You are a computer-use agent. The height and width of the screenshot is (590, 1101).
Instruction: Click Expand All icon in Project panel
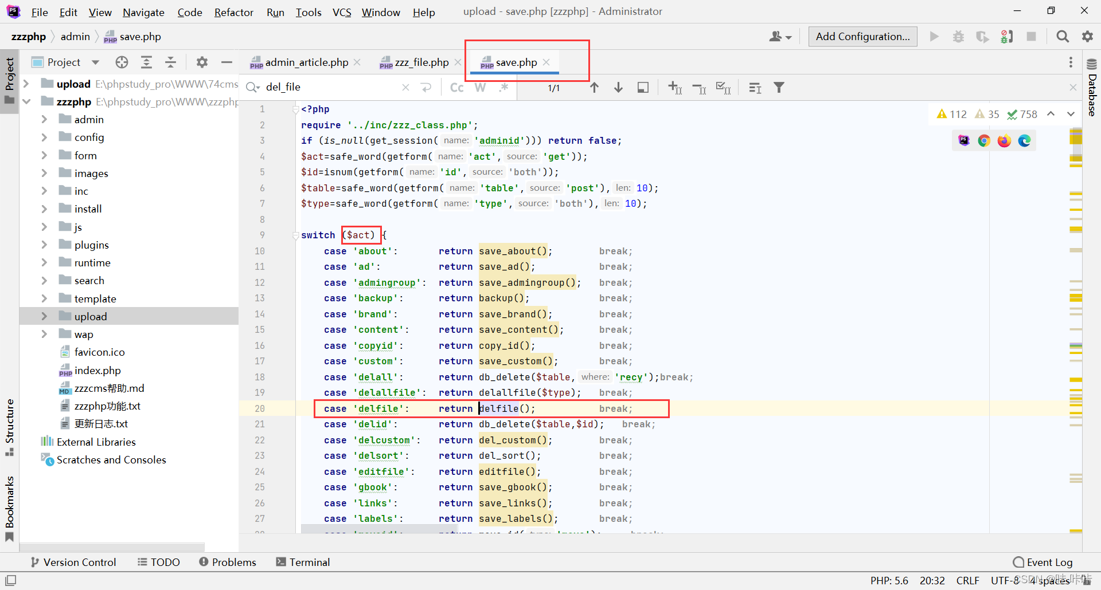point(146,62)
